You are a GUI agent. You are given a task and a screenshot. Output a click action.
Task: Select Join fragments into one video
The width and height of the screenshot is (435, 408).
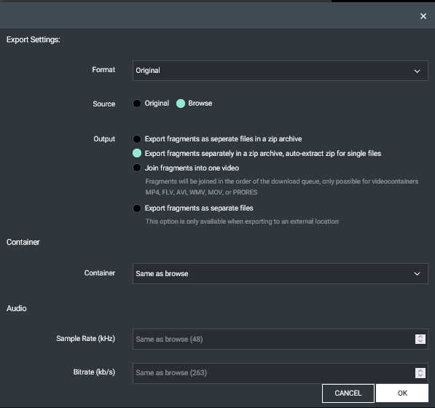coord(137,168)
